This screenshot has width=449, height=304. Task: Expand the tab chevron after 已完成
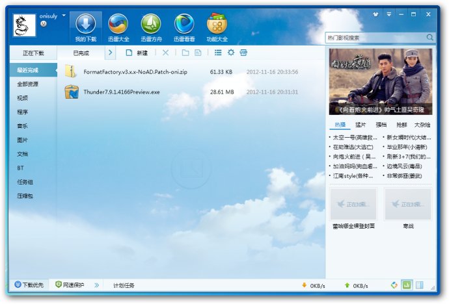click(x=110, y=53)
